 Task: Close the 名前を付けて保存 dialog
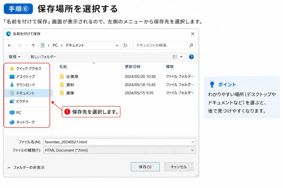(193, 34)
